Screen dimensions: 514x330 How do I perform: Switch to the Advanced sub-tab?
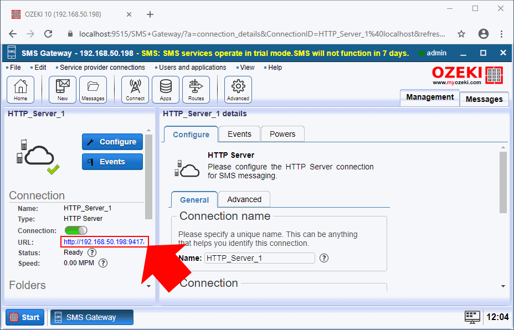click(x=244, y=199)
